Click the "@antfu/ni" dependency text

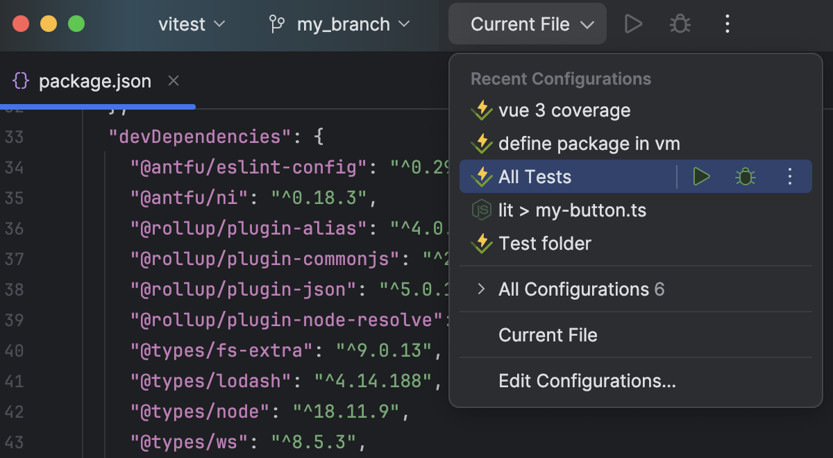190,198
